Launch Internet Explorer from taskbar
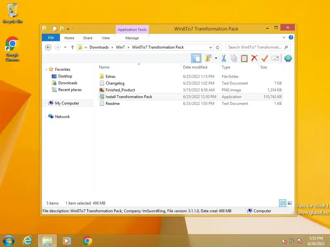 click(28, 241)
